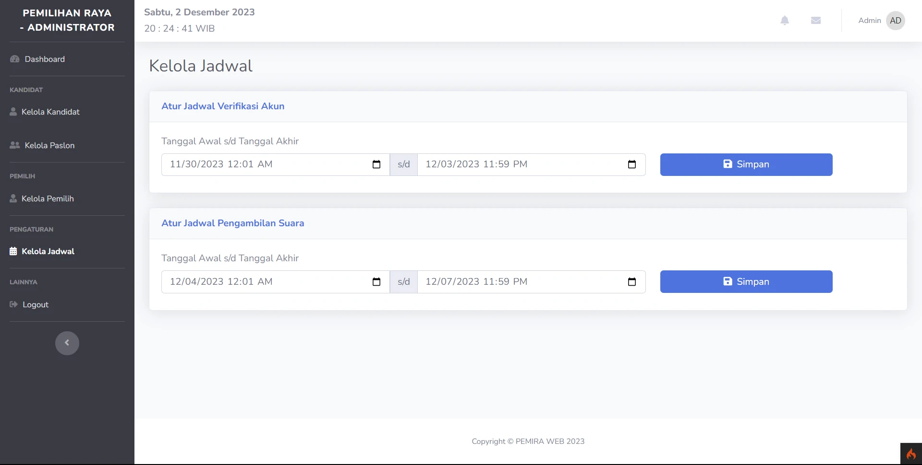Viewport: 922px width, 465px height.
Task: Click Logout in the sidebar
Action: tap(36, 304)
